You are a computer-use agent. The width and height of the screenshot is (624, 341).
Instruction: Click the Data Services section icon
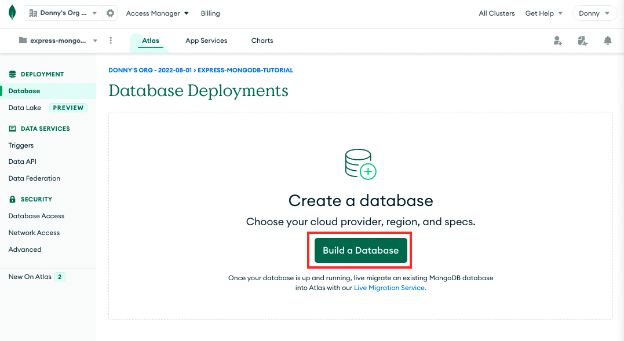[12, 129]
